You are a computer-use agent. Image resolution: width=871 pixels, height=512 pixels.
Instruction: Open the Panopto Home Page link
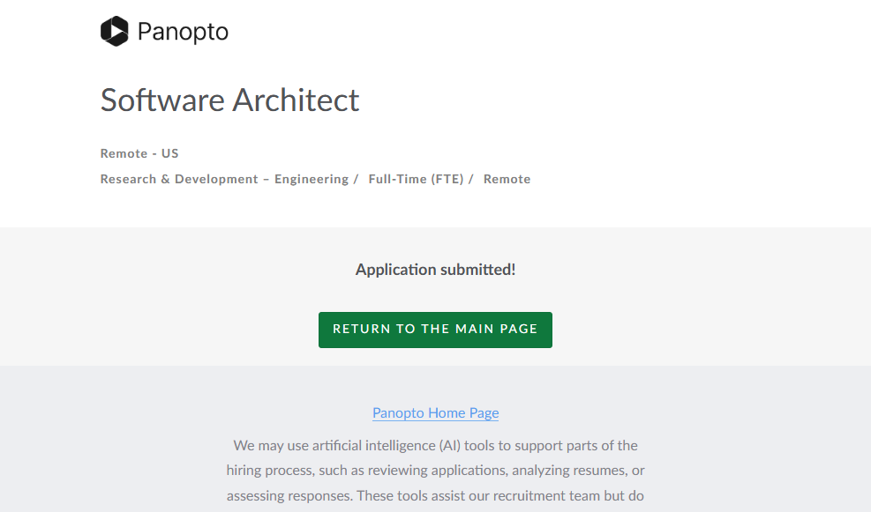[435, 412]
